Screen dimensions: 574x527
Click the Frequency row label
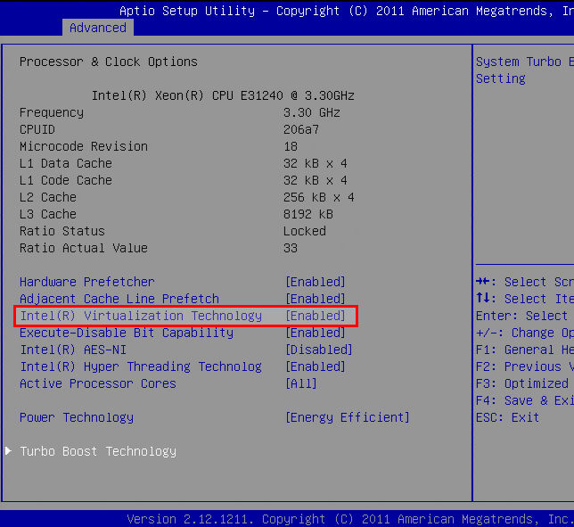(x=52, y=112)
